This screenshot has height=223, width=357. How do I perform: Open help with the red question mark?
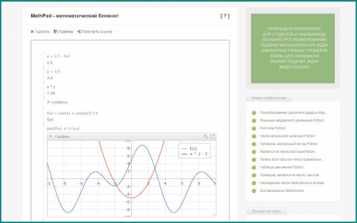(x=225, y=16)
